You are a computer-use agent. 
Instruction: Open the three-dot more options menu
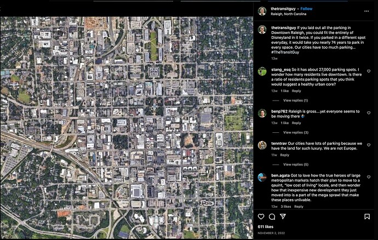366,11
